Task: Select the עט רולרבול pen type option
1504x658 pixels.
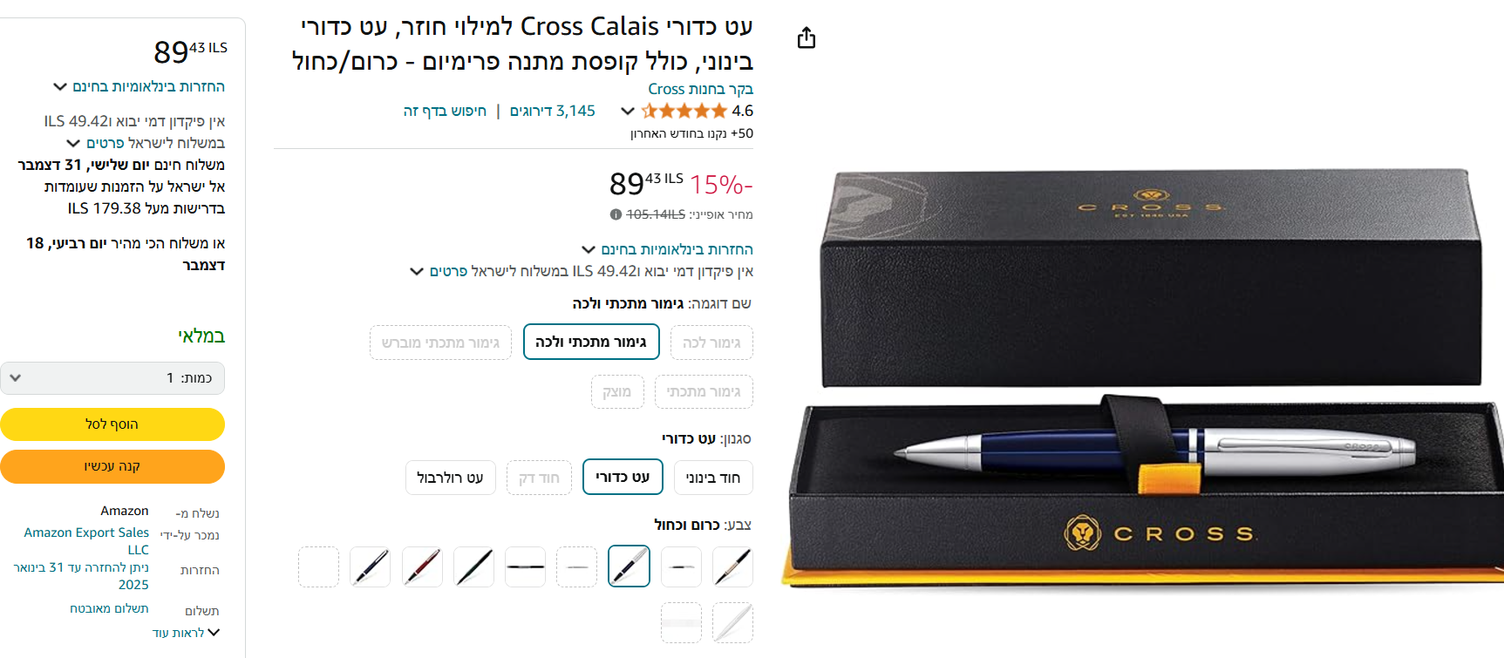Action: click(450, 478)
